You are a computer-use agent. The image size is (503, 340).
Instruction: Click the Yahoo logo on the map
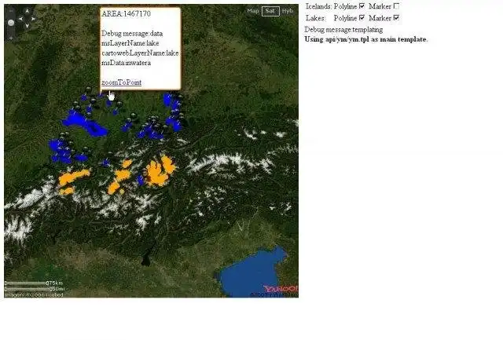[281, 289]
